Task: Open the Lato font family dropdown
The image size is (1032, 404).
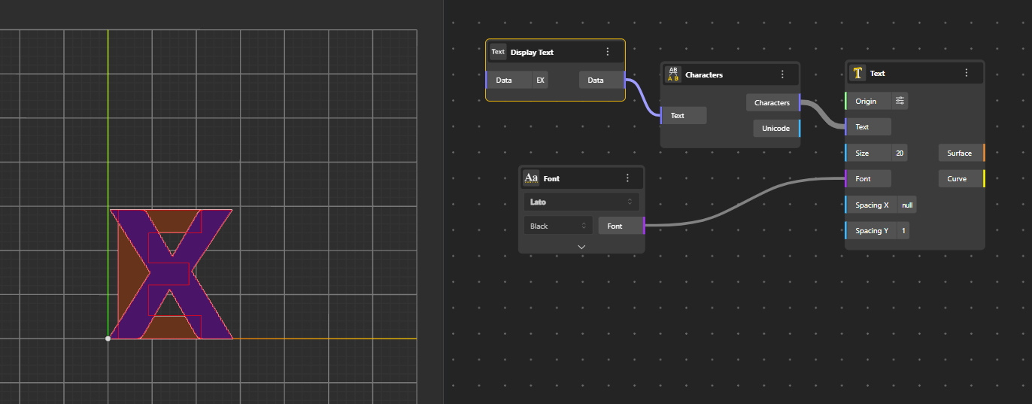Action: [581, 202]
